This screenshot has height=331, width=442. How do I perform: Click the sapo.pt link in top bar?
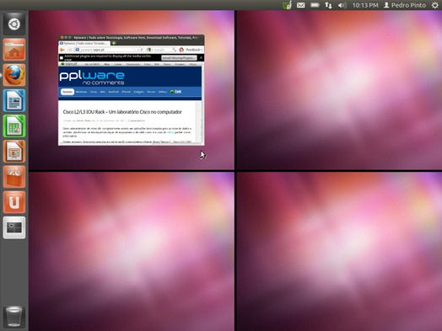pos(69,64)
